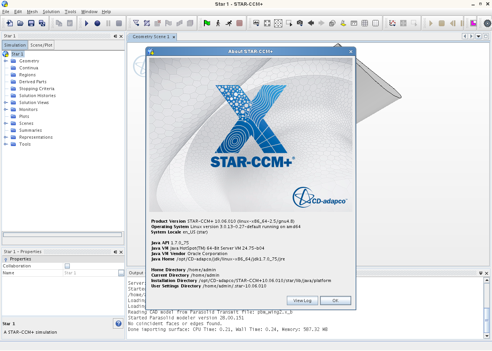Start macro recording with the blue circle icon
The width and height of the screenshot is (492, 351).
tap(98, 23)
